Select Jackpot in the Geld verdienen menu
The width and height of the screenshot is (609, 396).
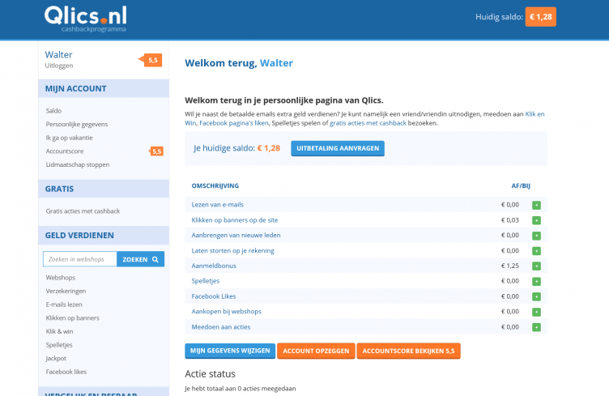(x=57, y=358)
